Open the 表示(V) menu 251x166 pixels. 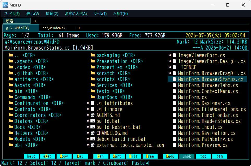[33, 14]
